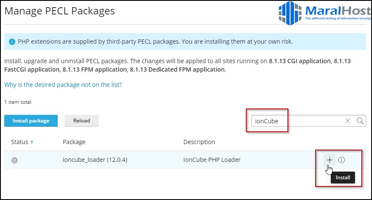This screenshot has width=372, height=200.
Task: Click the plus icon to install ioncube_loader
Action: (x=330, y=160)
